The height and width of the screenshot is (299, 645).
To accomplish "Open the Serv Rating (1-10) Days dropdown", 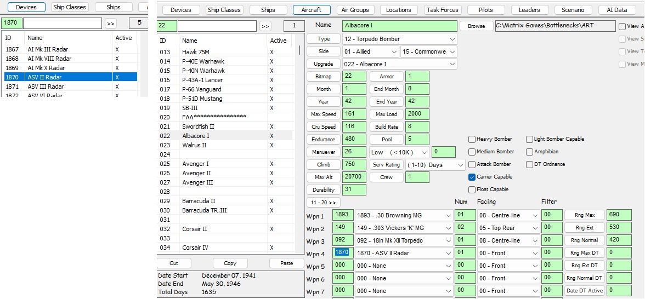I will [435, 165].
